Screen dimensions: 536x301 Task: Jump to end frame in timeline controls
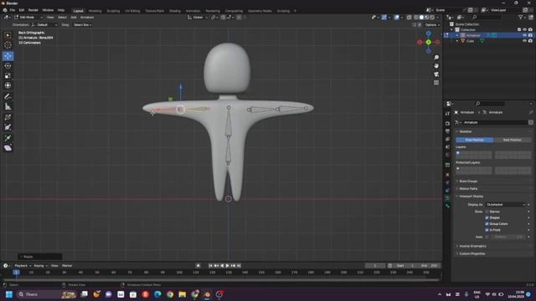(239, 266)
